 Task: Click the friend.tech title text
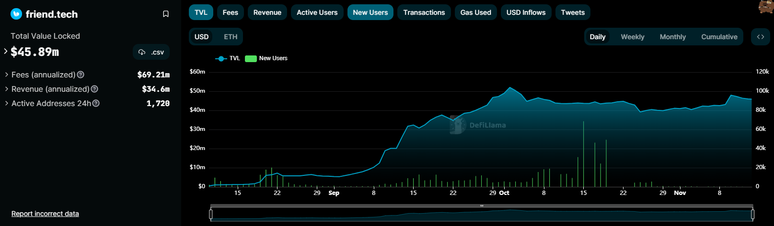pyautogui.click(x=52, y=14)
